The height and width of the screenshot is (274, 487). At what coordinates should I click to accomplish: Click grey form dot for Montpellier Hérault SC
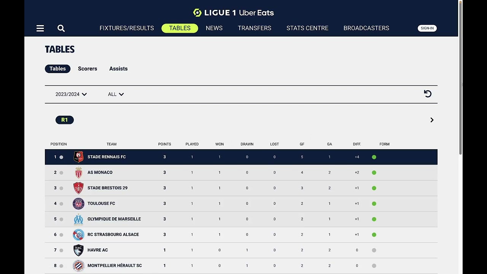tap(374, 266)
